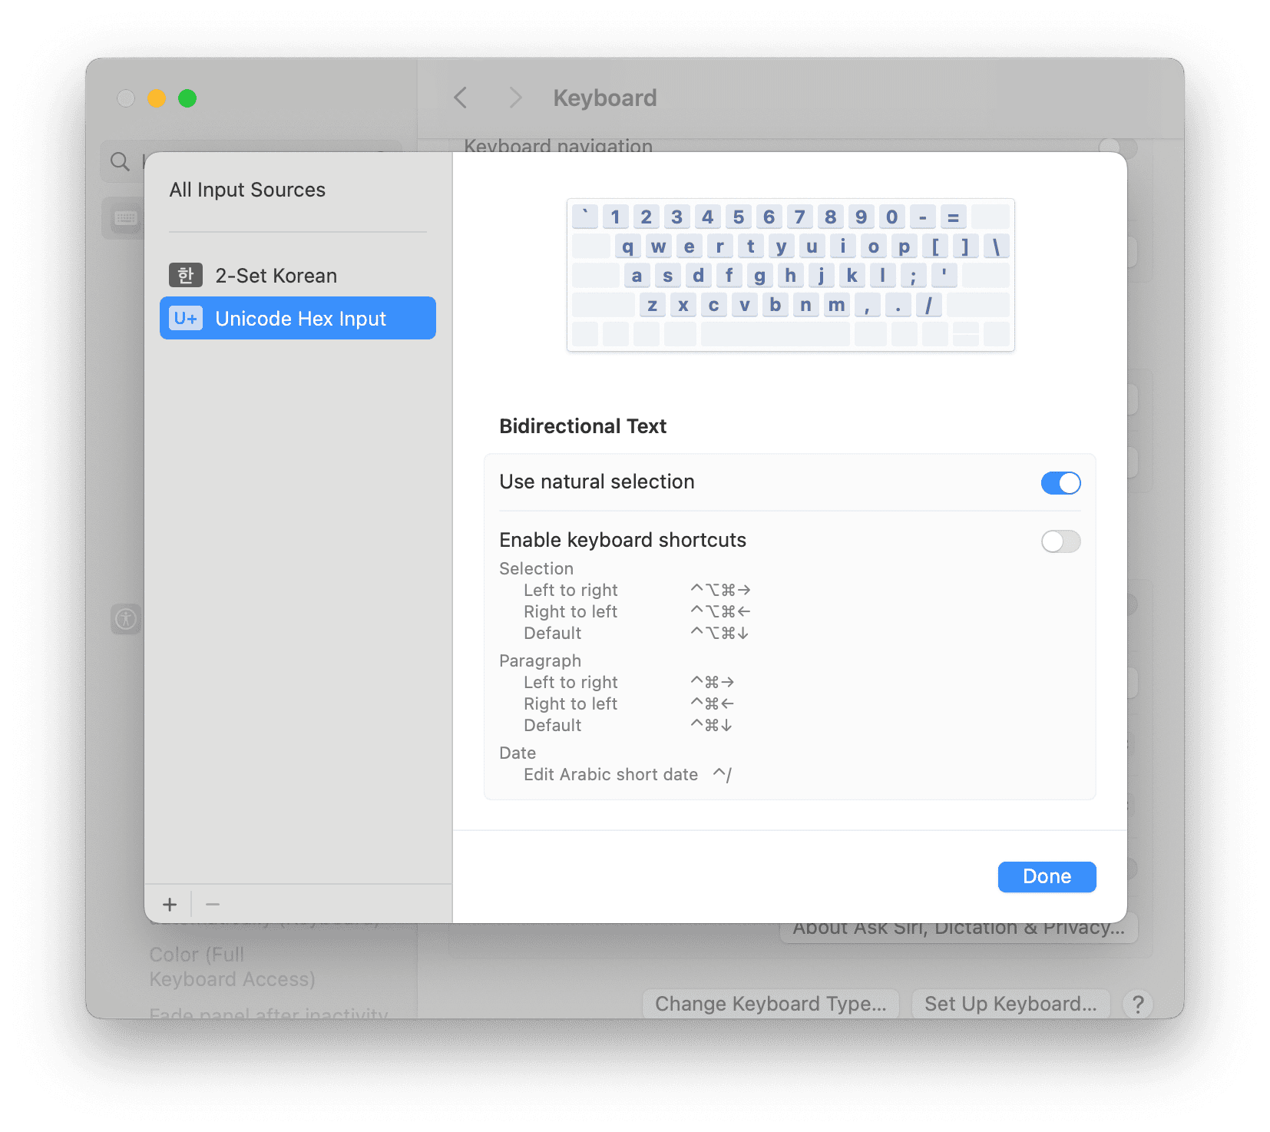Viewport: 1270px width, 1132px height.
Task: Click the plus icon to add input source
Action: (x=170, y=905)
